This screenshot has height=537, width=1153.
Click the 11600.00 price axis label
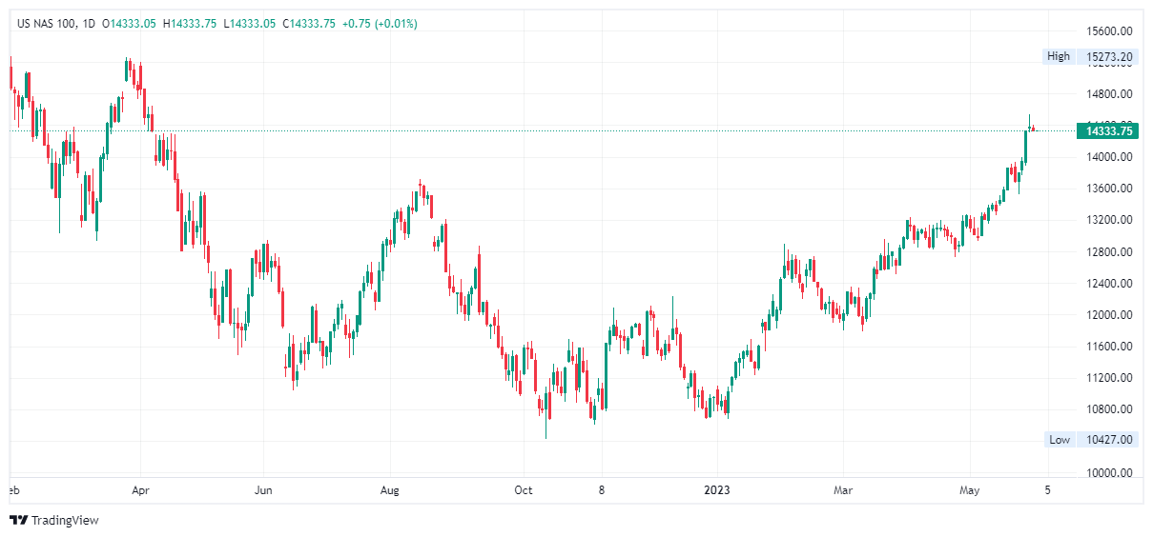pos(1109,347)
